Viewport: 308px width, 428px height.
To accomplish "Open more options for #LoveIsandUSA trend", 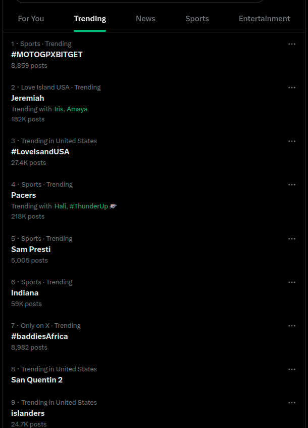I will pyautogui.click(x=292, y=141).
